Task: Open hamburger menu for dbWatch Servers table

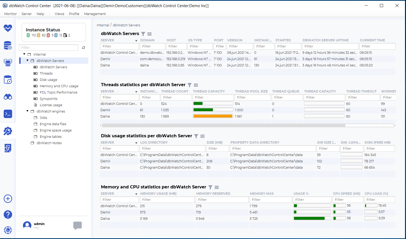Action: click(x=149, y=34)
